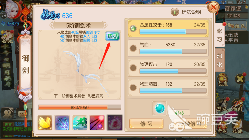
Task: Select the 物理攻击 attribute radio button
Action: pyautogui.click(x=133, y=68)
